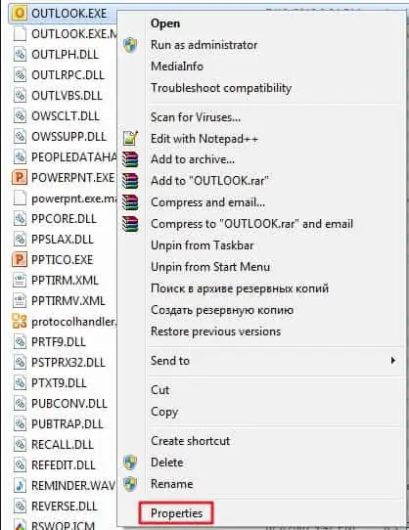Click the REMINDER.WAV audio file icon
Image resolution: width=409 pixels, height=530 pixels.
pyautogui.click(x=20, y=485)
